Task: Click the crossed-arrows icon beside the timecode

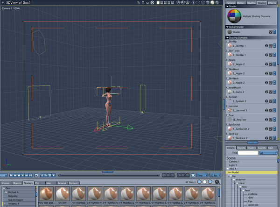Action: coord(193,175)
